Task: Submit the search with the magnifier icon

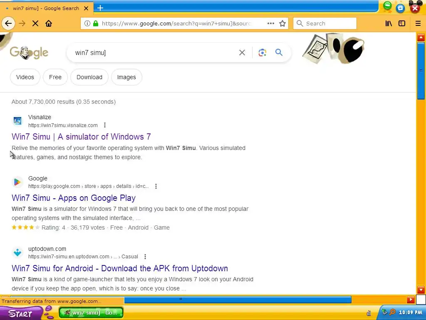Action: [279, 52]
